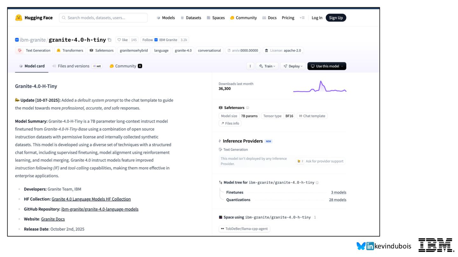Viewport: 458px width, 257px height.
Task: Open Datasets in top navigation
Action: point(191,18)
